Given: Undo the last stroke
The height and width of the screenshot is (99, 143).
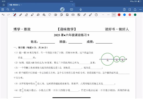Looking at the screenshot, I should click(x=3, y=15).
